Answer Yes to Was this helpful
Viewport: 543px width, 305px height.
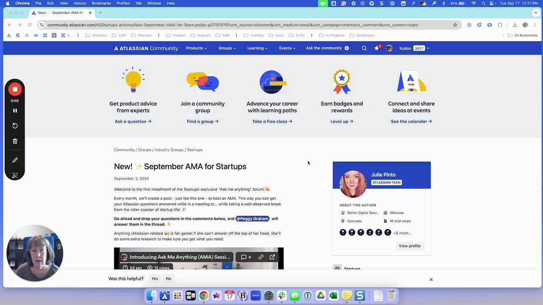[154, 279]
